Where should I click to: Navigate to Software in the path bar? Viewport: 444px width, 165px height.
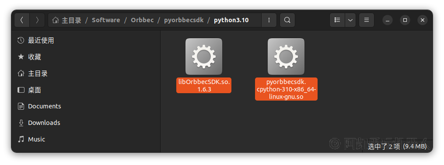[106, 20]
